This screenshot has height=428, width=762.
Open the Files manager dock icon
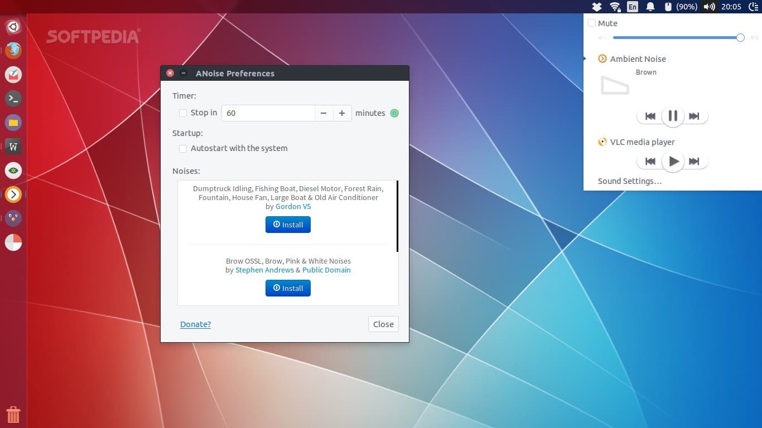(13, 123)
